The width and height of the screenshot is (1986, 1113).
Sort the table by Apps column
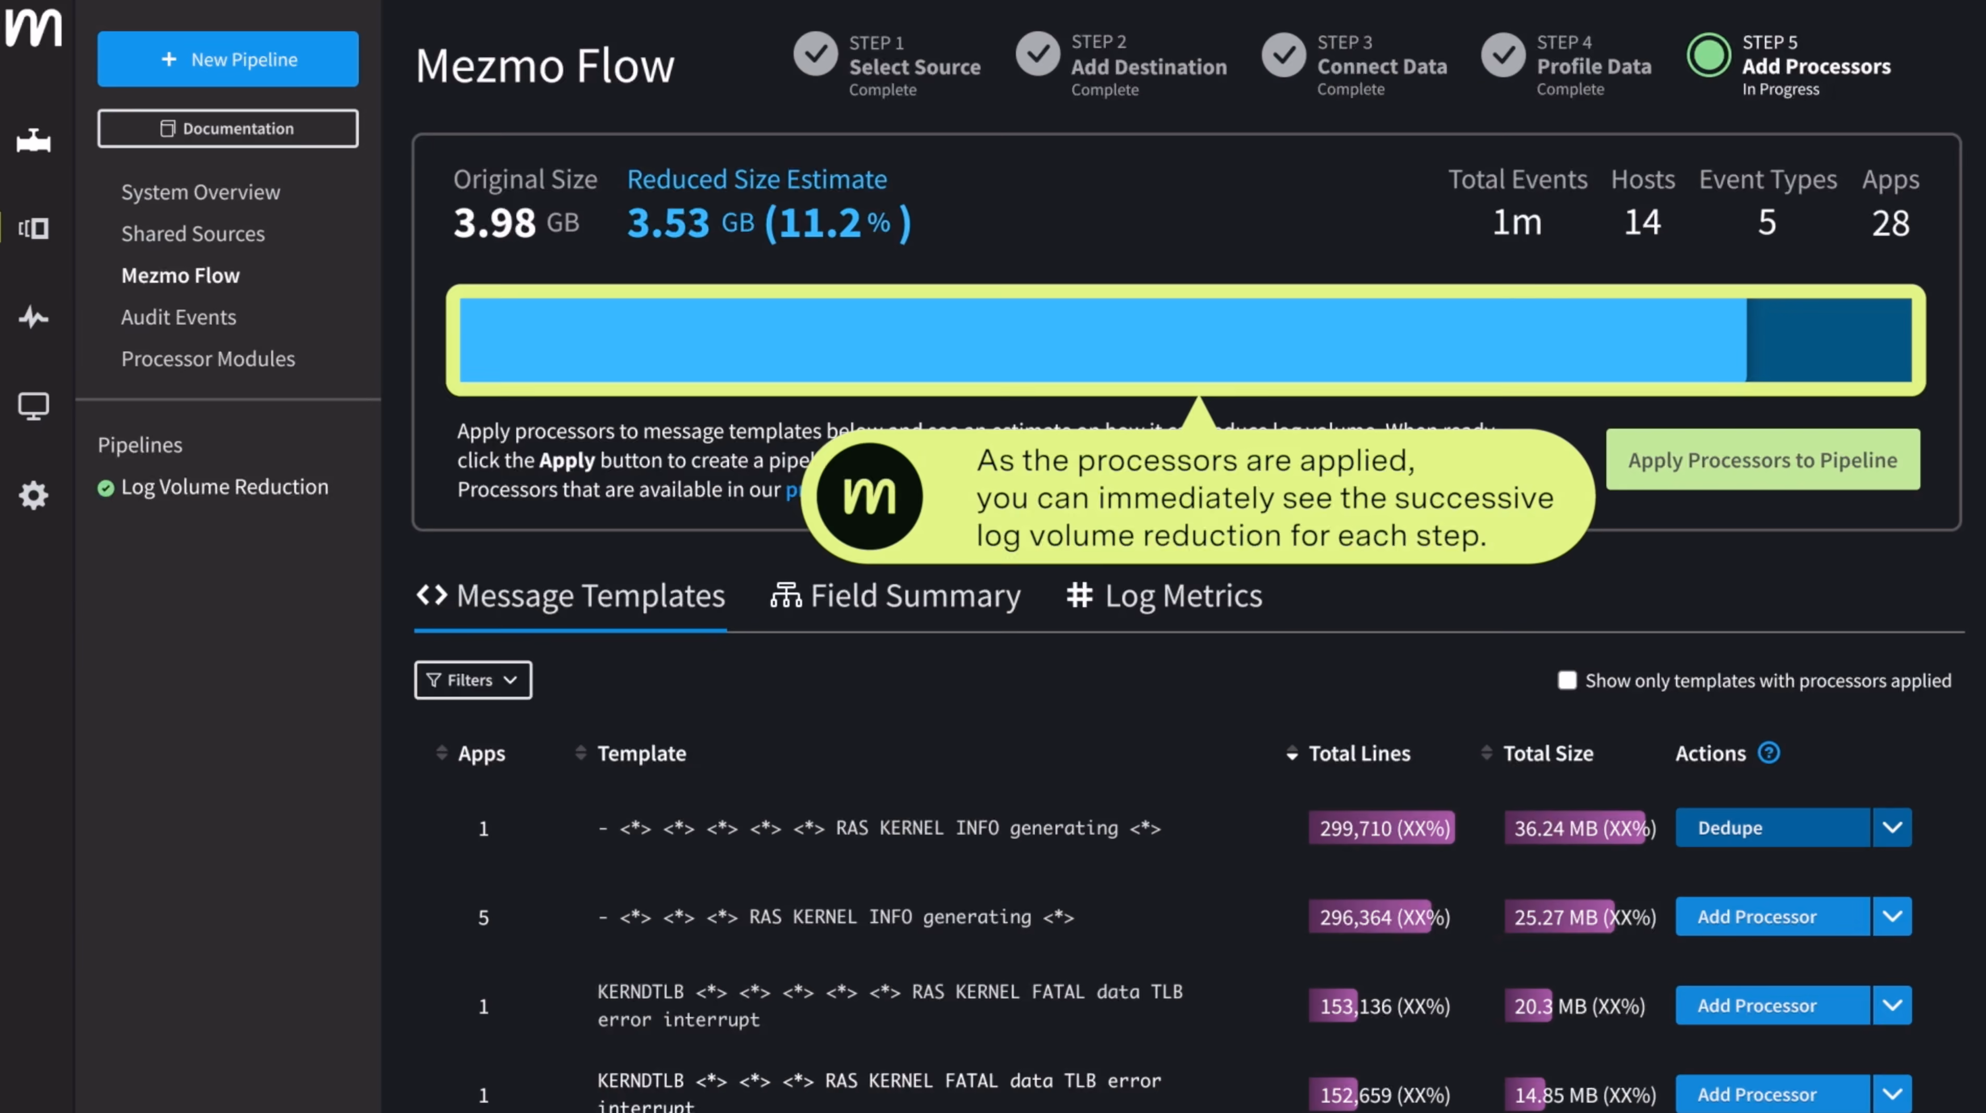[442, 753]
